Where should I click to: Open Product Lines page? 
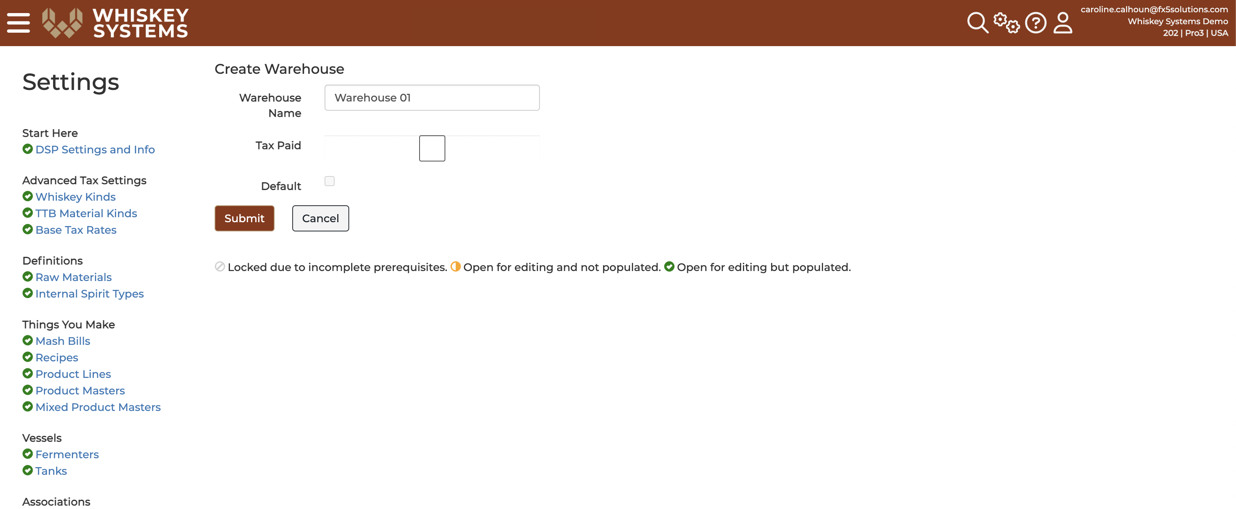73,374
